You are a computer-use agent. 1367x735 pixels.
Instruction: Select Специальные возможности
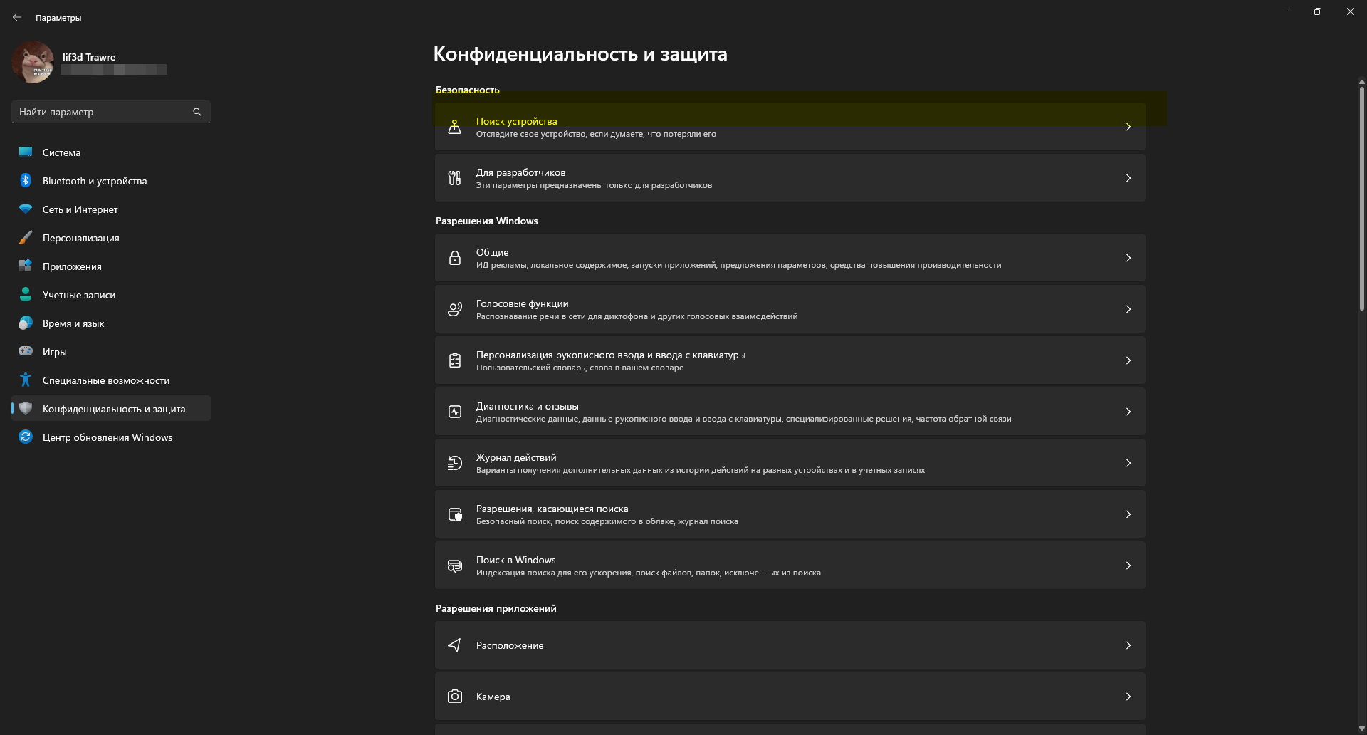point(110,380)
